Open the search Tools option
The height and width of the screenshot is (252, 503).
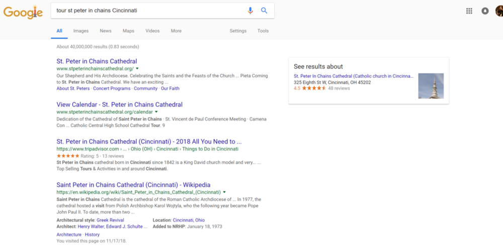tap(263, 31)
